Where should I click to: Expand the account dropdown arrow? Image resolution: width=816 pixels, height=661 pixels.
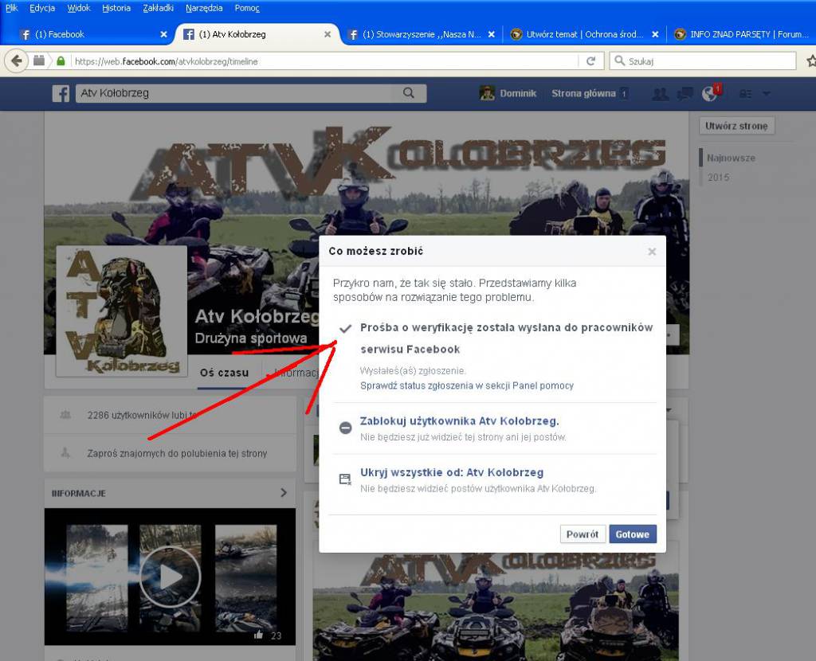pos(766,94)
